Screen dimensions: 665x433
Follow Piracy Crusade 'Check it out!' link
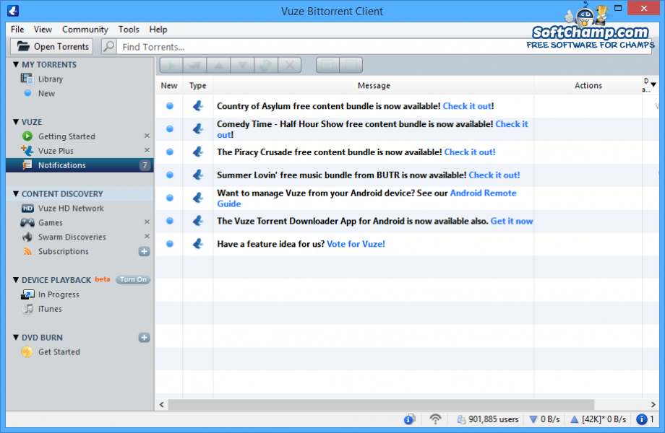(470, 152)
